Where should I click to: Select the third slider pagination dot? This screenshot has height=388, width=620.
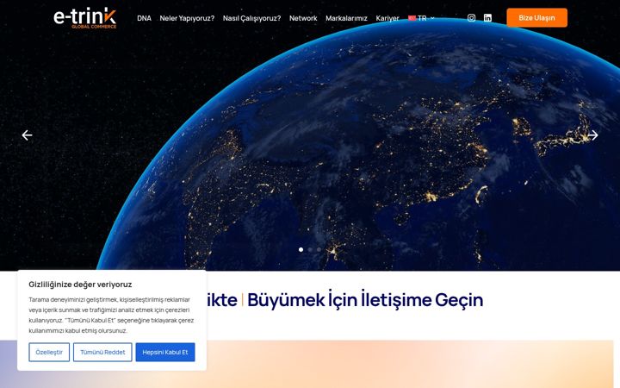[x=319, y=249]
